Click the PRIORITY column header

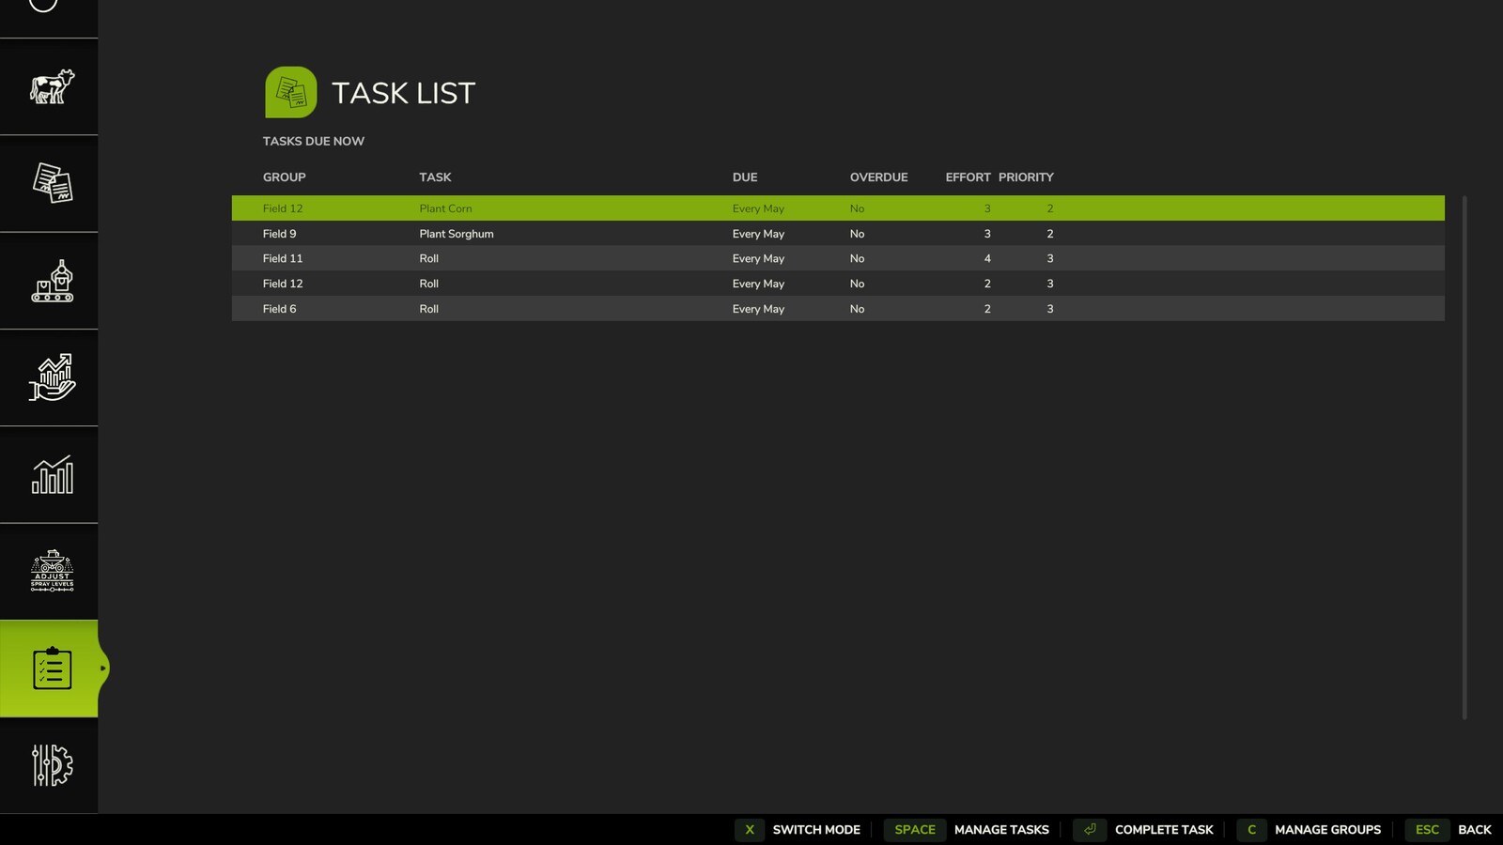tap(1026, 177)
